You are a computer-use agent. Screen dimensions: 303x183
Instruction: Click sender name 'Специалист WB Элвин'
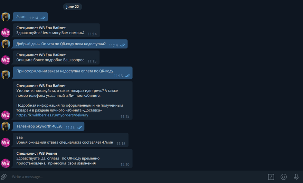click(x=37, y=153)
